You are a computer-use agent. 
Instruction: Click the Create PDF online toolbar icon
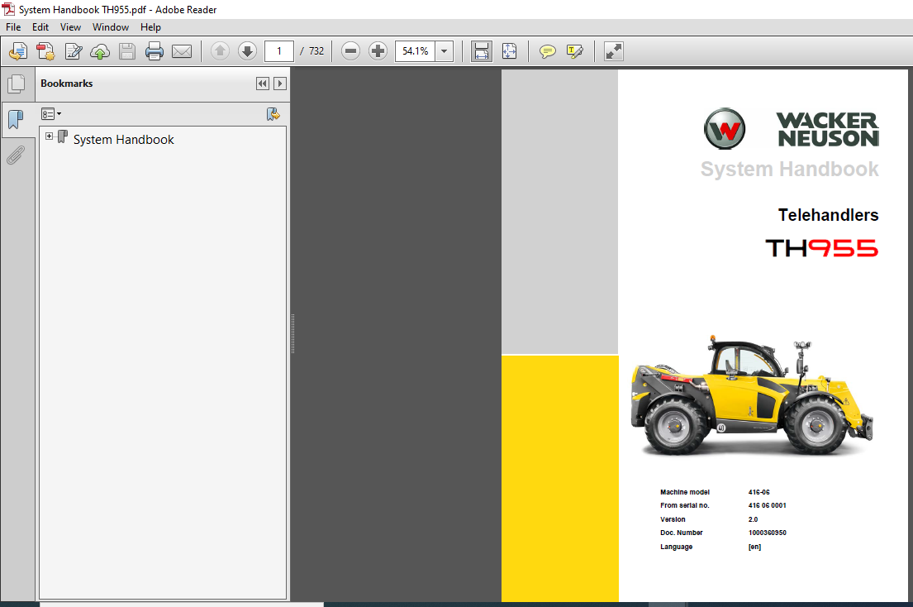tap(18, 51)
